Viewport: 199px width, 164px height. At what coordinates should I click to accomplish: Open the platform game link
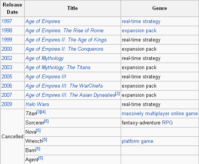point(138,141)
